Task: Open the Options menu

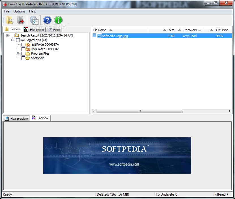Action: 19,11
